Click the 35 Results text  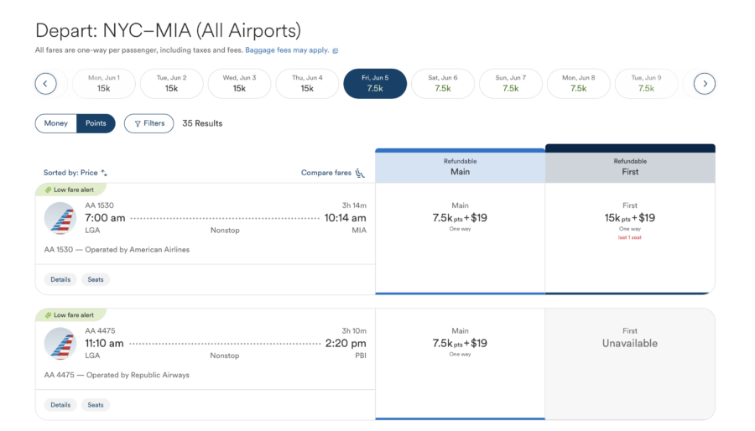click(202, 123)
